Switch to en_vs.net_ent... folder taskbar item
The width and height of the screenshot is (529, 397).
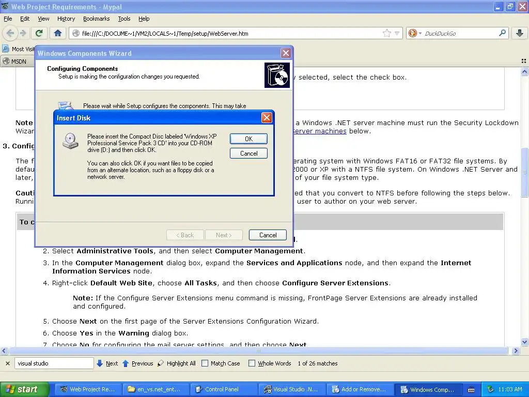(x=155, y=389)
